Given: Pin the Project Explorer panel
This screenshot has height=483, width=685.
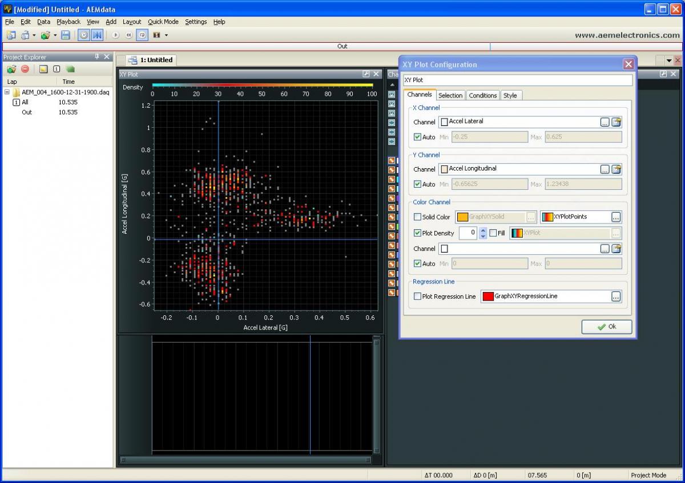Looking at the screenshot, I should point(97,57).
